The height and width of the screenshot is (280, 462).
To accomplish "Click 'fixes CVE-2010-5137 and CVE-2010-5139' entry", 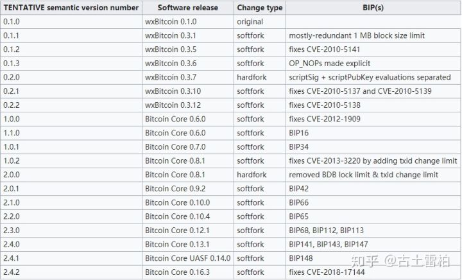I will pos(360,91).
